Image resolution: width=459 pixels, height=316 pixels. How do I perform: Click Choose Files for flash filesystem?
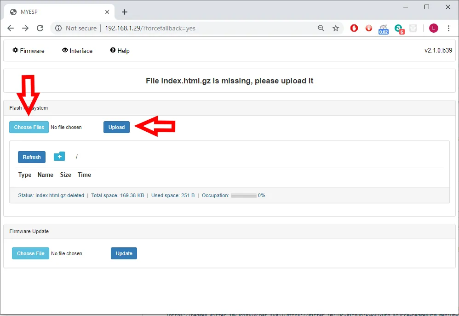tap(29, 127)
